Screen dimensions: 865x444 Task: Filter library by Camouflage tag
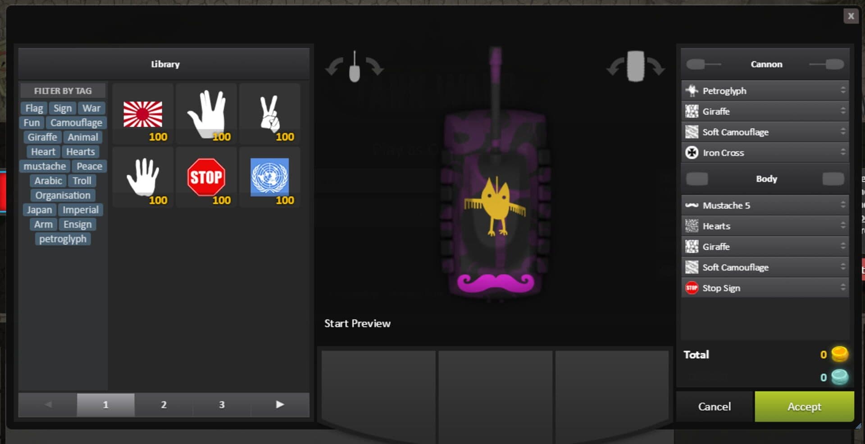click(x=76, y=123)
